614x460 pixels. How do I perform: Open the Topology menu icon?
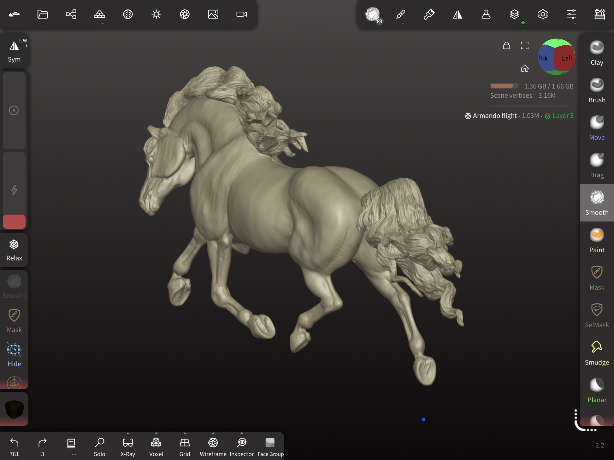point(99,14)
